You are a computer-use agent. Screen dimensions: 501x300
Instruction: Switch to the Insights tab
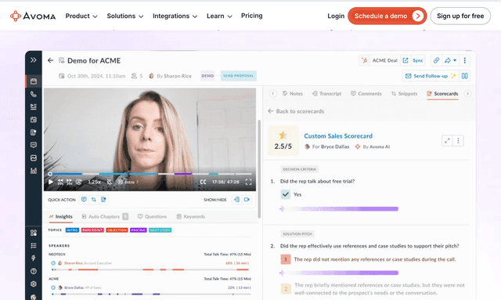61,216
